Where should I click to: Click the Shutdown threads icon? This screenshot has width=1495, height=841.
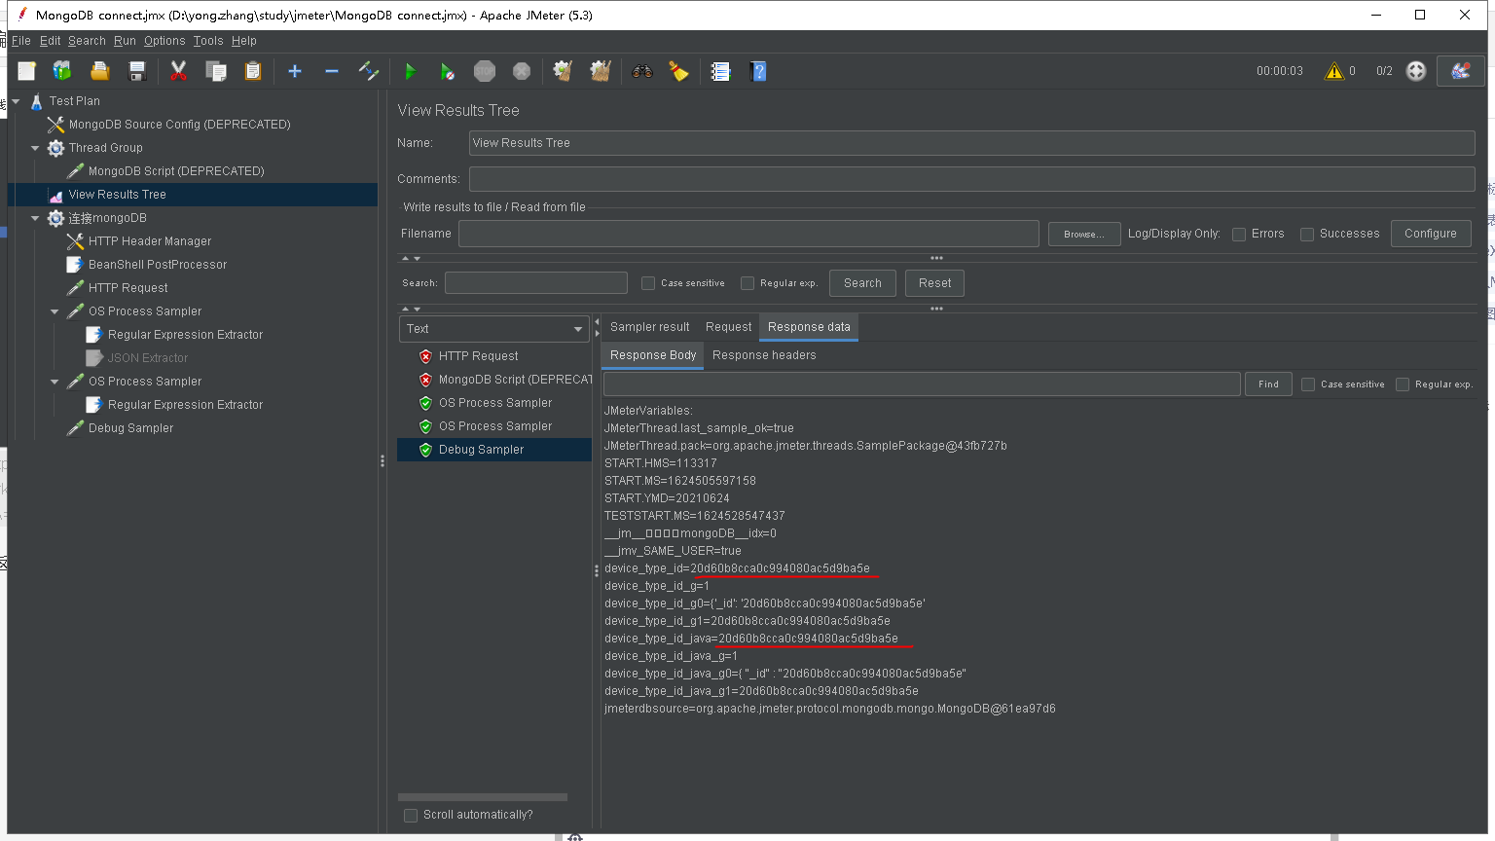(522, 71)
